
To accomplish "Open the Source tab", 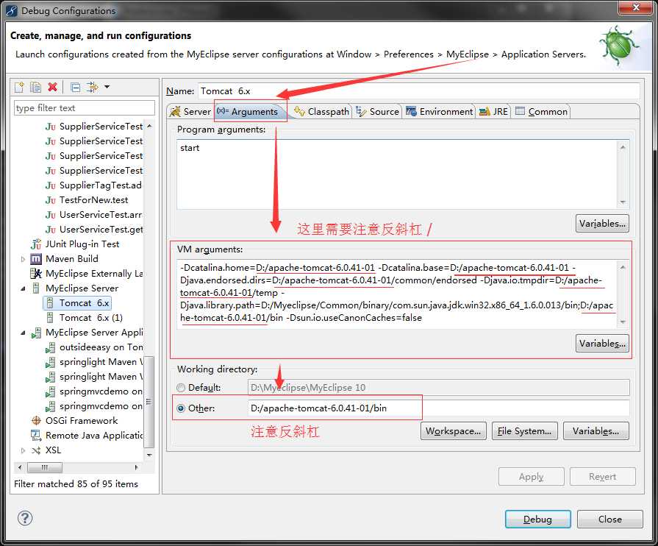I will coord(377,111).
